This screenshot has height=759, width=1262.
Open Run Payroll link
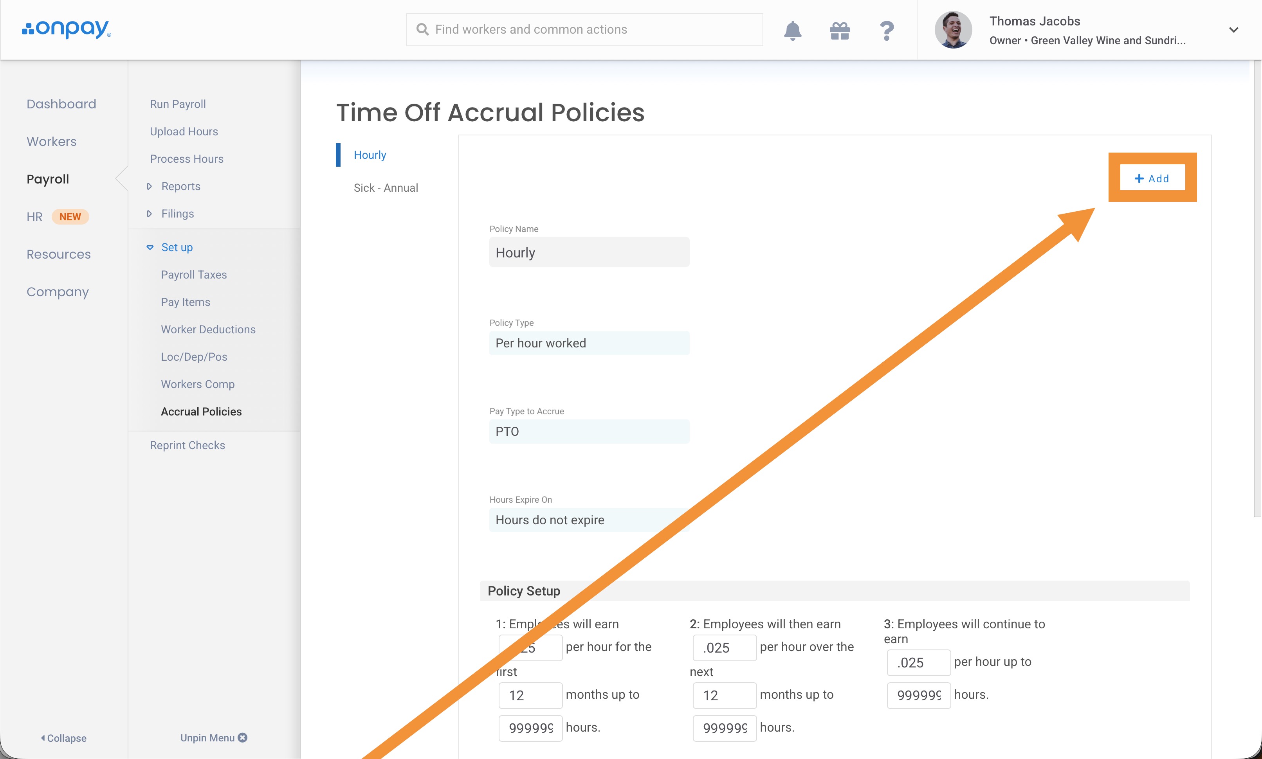point(177,104)
